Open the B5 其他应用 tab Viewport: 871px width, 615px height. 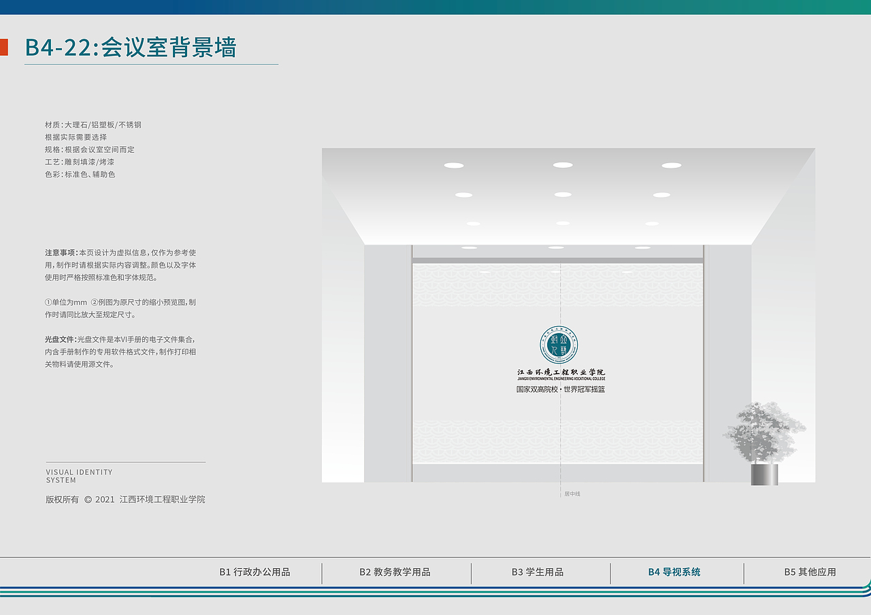click(810, 572)
